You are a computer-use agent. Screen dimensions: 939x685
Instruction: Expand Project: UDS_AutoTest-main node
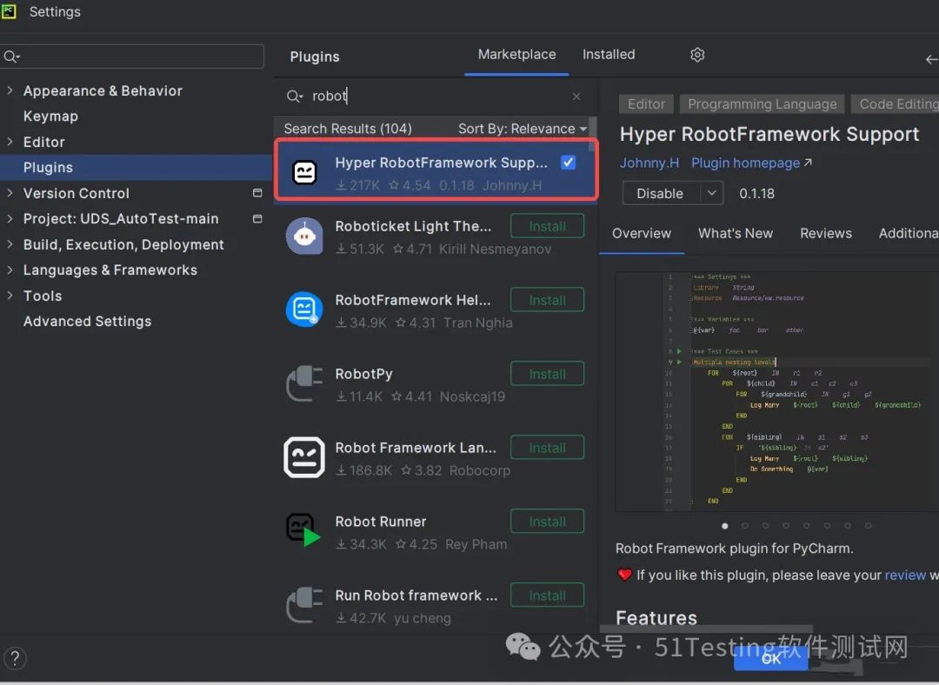click(10, 218)
